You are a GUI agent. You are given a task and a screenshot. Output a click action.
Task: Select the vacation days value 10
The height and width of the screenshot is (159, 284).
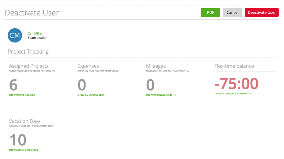[18, 140]
